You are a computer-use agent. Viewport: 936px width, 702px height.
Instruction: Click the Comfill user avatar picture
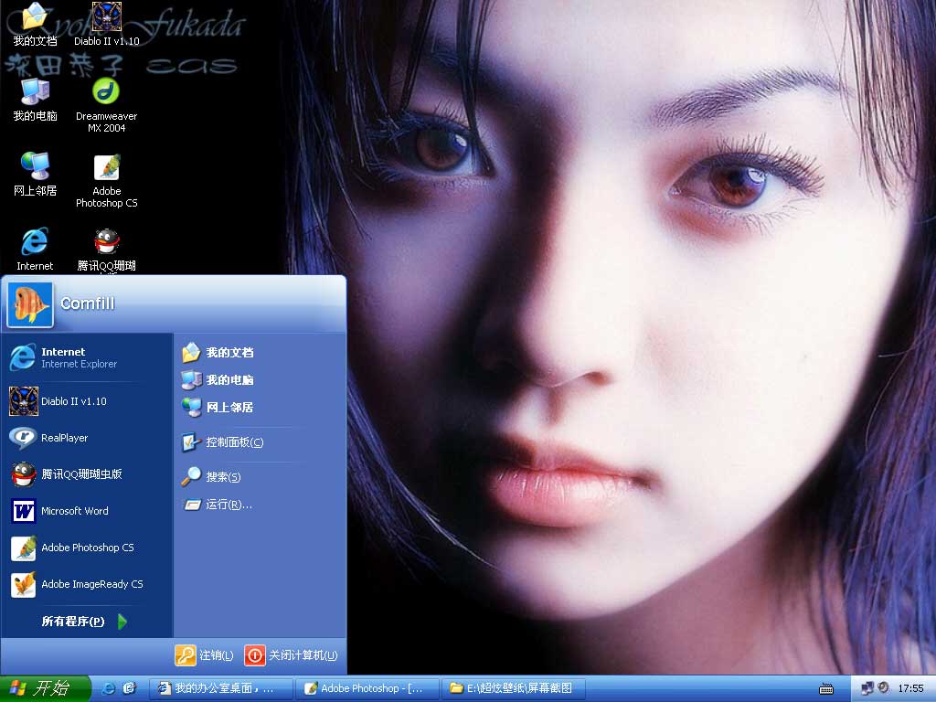pyautogui.click(x=29, y=304)
